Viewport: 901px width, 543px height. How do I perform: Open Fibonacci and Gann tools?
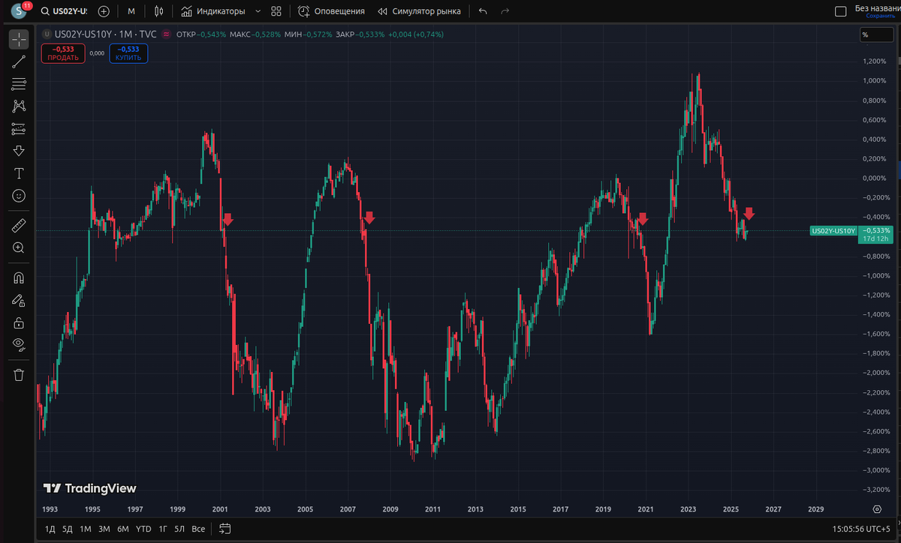tap(19, 84)
